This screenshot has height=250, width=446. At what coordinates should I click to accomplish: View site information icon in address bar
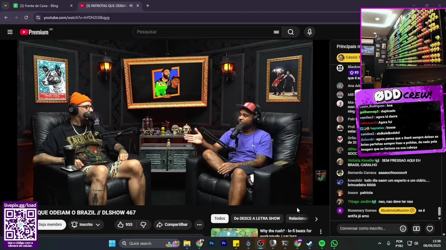(38, 17)
